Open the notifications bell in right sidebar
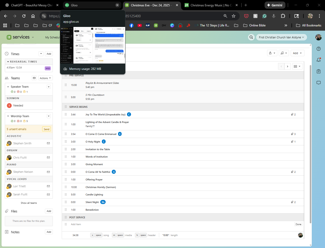The image size is (325, 248). [x=319, y=60]
